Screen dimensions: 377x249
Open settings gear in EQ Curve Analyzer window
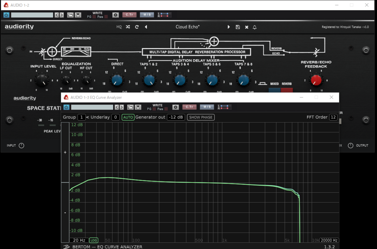pyautogui.click(x=176, y=107)
